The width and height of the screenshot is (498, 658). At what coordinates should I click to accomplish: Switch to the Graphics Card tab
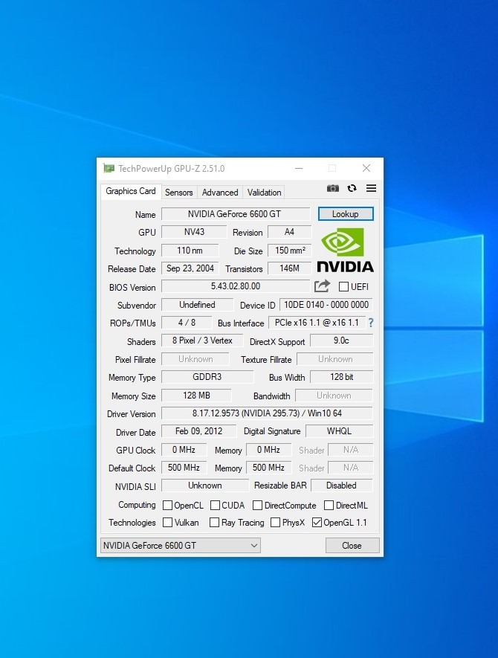click(131, 191)
